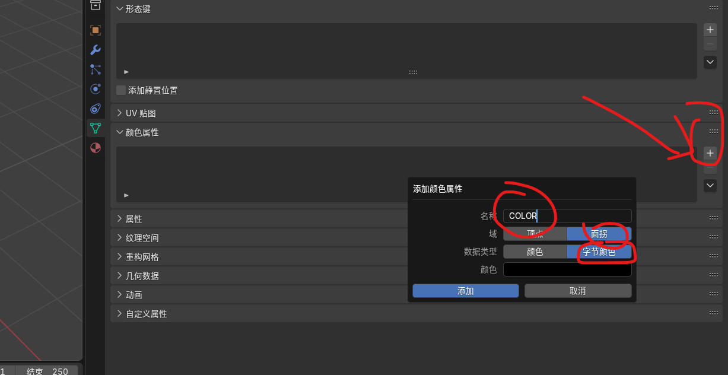Open the Object Constraints tab
Image resolution: width=728 pixels, height=375 pixels.
pos(95,109)
